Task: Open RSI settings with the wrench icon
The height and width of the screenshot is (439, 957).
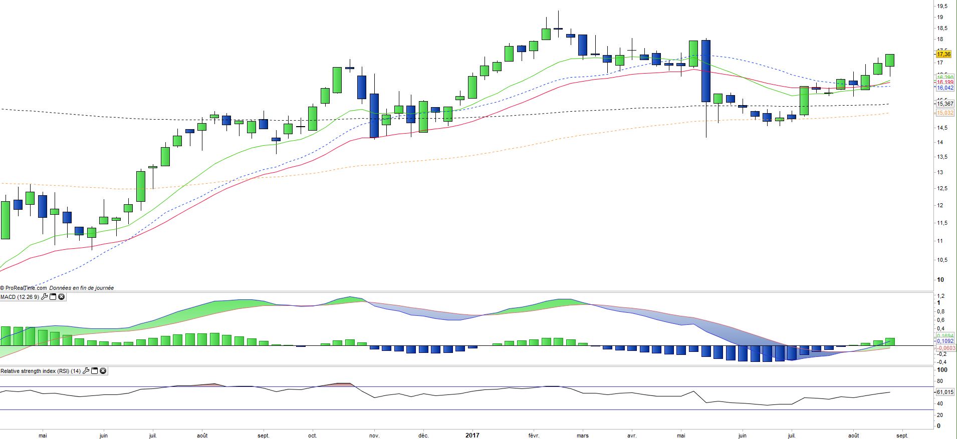Action: 86,371
